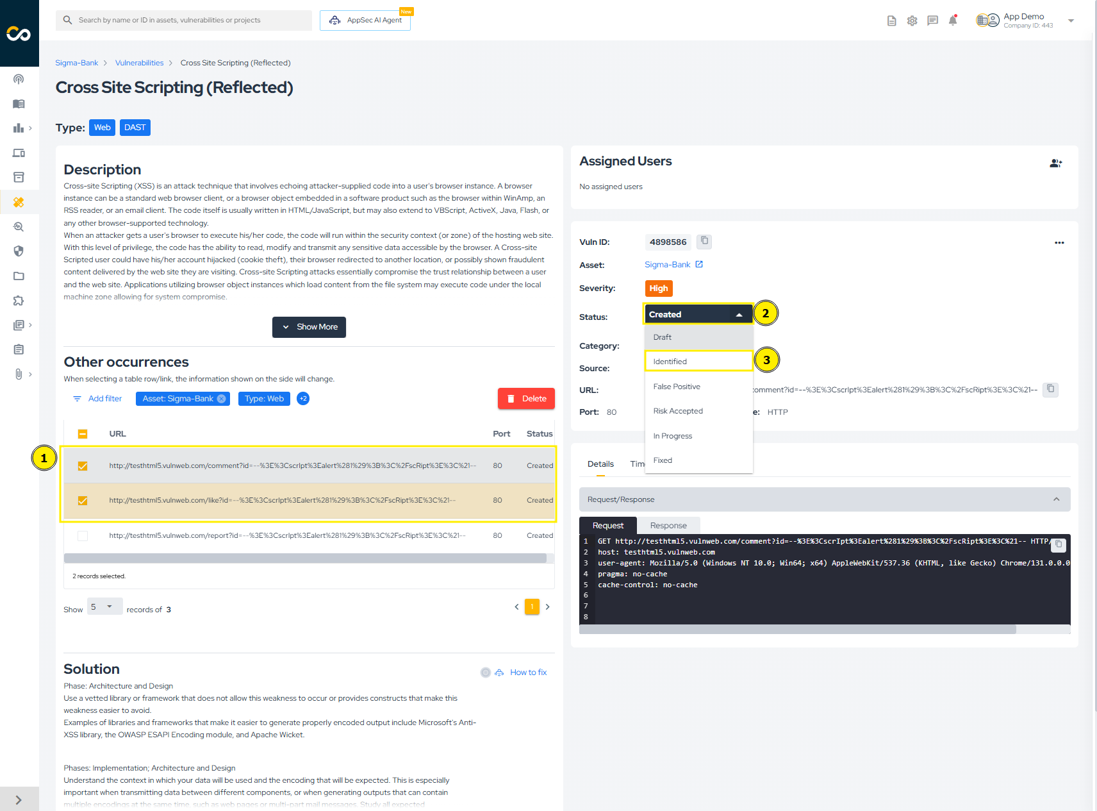
Task: Open the settings gear icon
Action: 912,21
